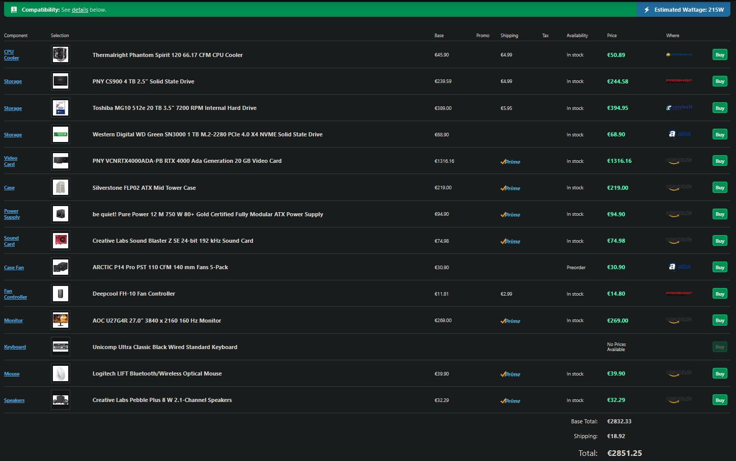Open the Unicomp Ultra Classic Black keyboard name
Viewport: 736px width, 461px height.
point(165,347)
